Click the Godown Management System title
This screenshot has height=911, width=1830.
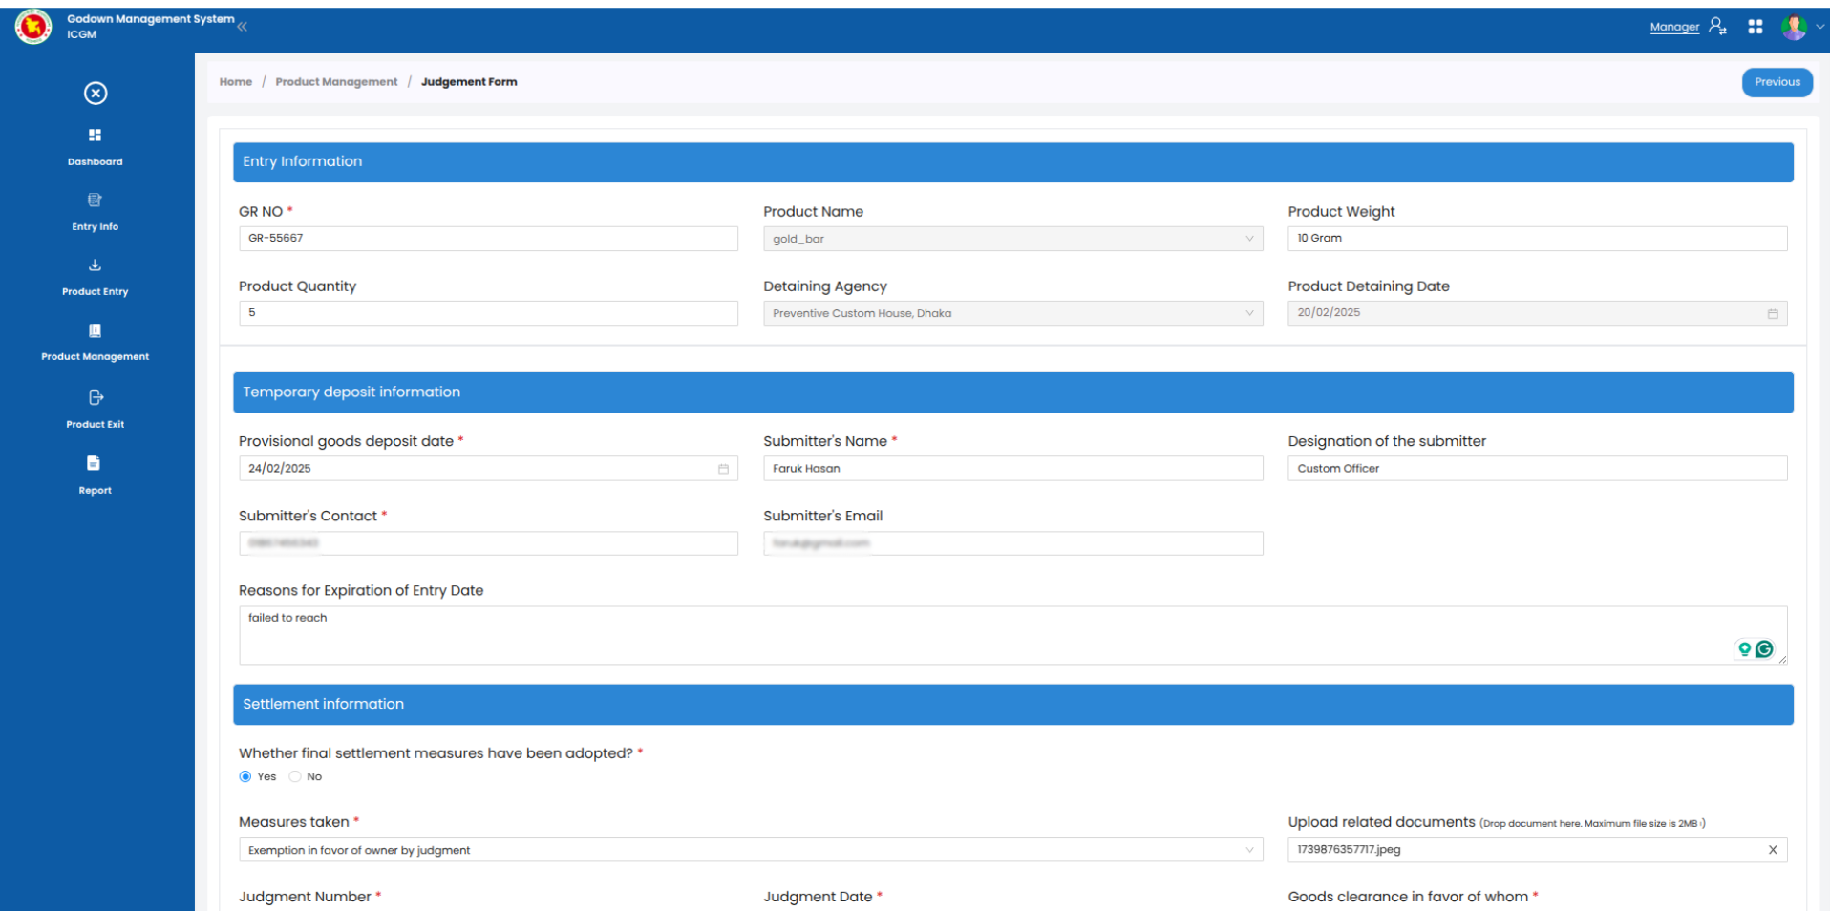(150, 19)
